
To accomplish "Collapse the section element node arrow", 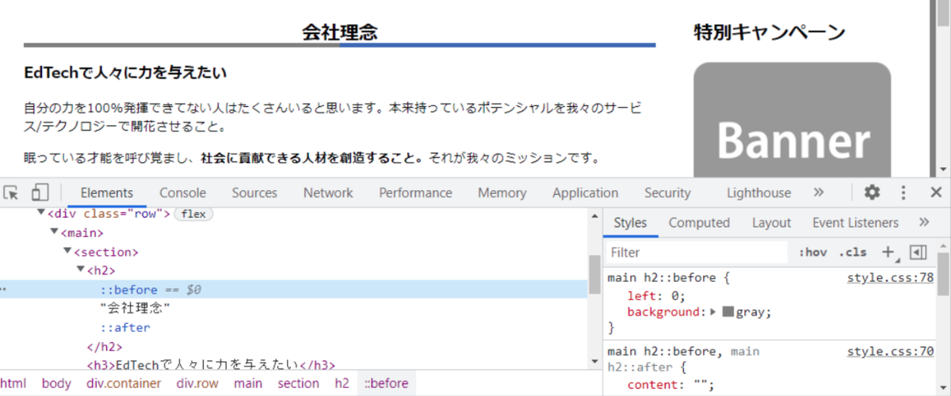I will click(67, 252).
